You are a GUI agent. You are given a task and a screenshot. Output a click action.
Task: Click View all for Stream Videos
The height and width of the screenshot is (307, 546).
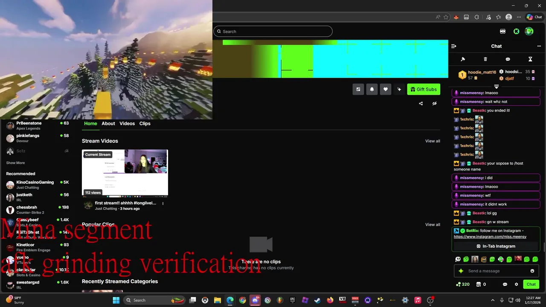pos(433,141)
